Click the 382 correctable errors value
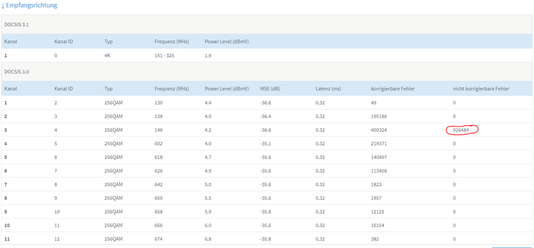The width and height of the screenshot is (534, 248). 375,239
